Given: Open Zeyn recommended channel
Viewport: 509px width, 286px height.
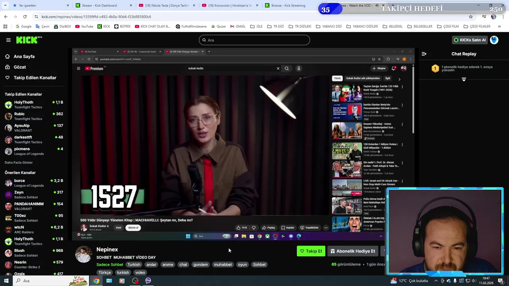Looking at the screenshot, I should pos(34,195).
